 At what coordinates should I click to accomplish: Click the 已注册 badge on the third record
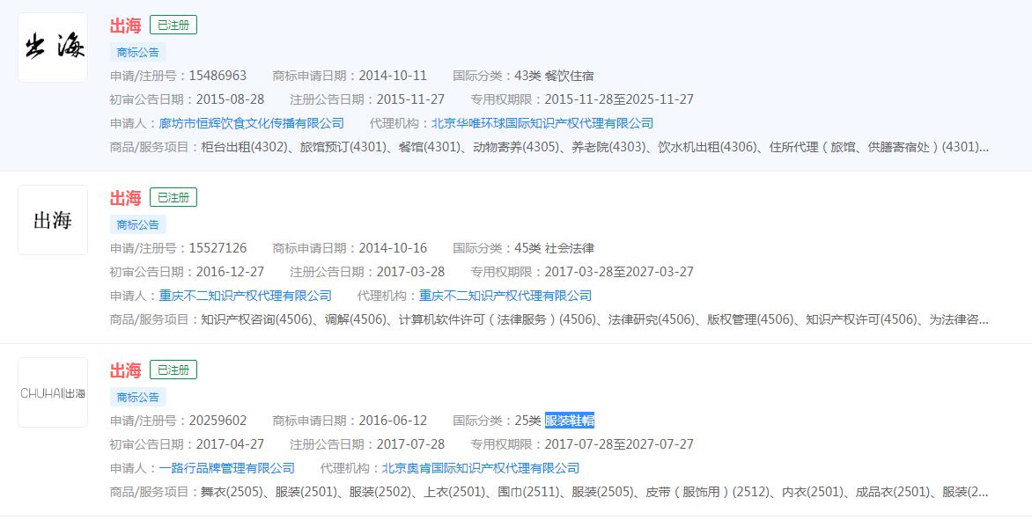173,370
